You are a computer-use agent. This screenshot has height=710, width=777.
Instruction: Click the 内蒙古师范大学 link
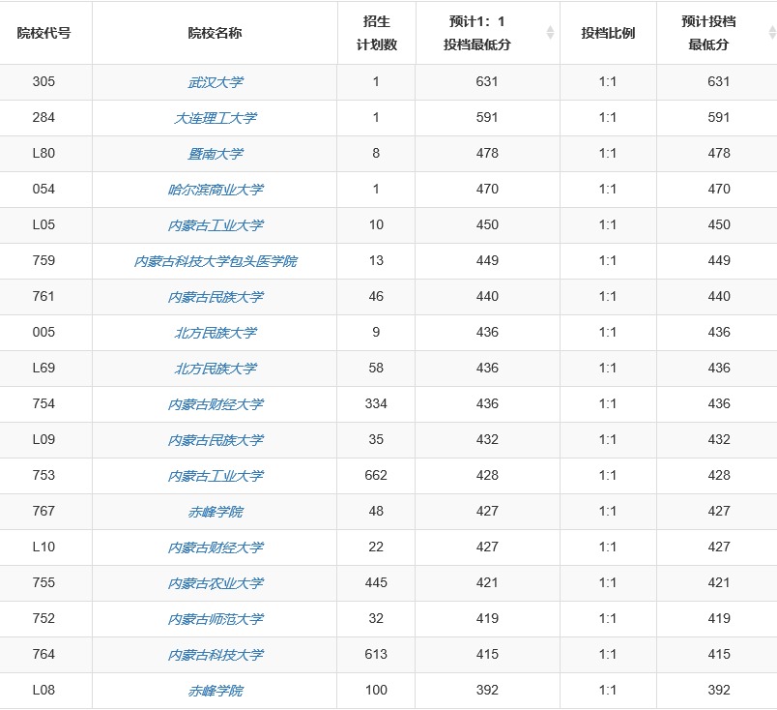point(215,619)
